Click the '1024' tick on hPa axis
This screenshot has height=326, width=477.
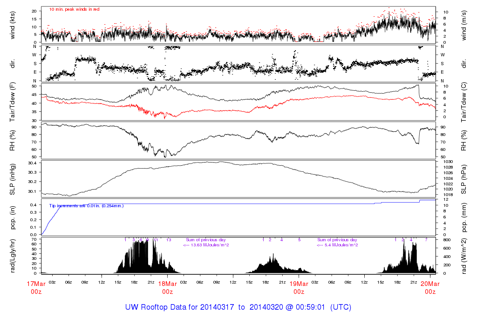point(448,178)
